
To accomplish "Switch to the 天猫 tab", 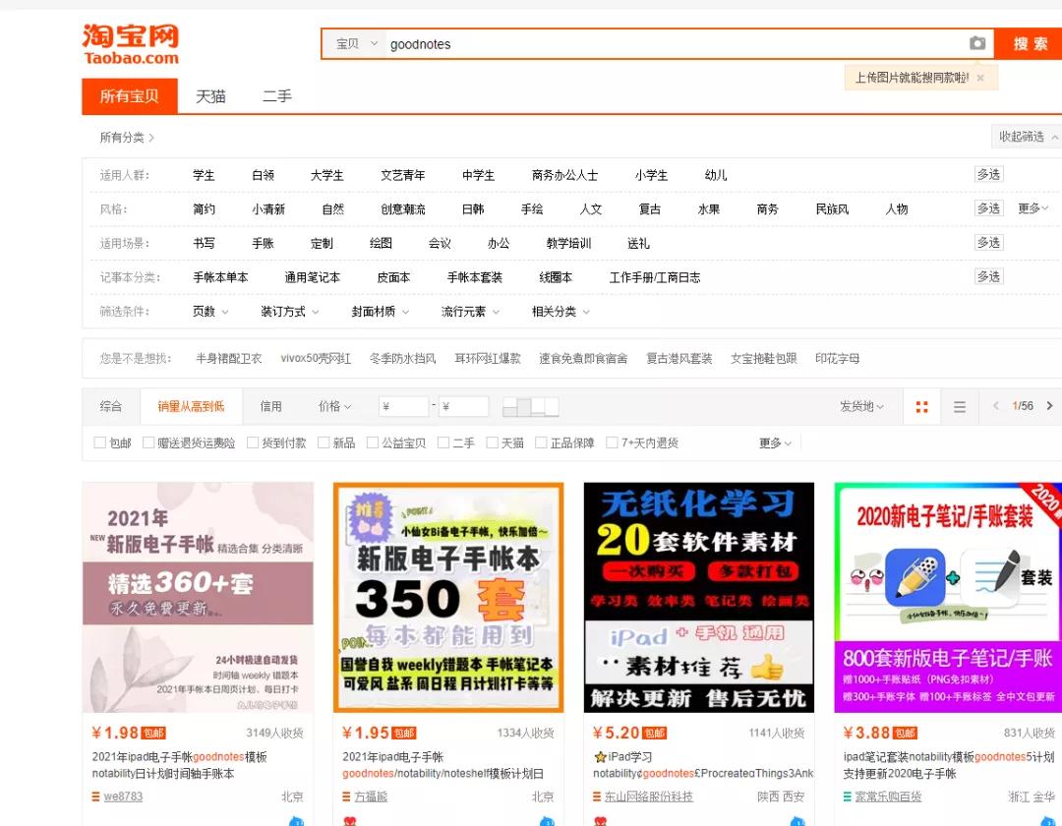I will pos(210,96).
